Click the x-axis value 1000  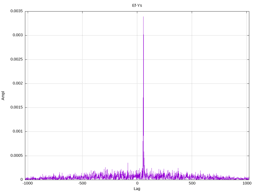point(247,183)
